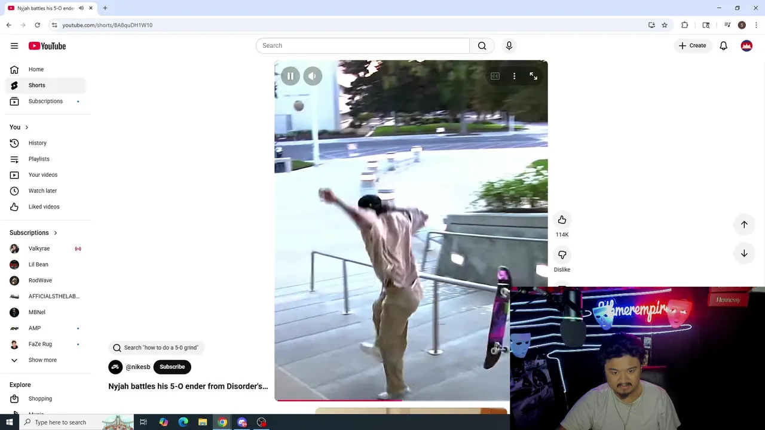Open Liked videos list
765x430 pixels.
[x=45, y=207]
